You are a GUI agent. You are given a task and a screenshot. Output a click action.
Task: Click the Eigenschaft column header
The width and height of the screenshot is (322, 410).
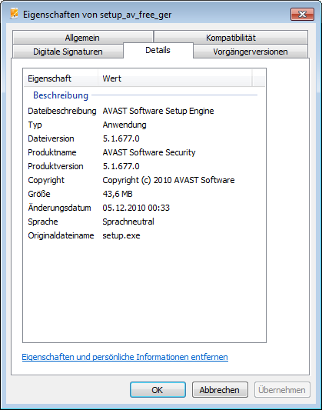coord(61,78)
